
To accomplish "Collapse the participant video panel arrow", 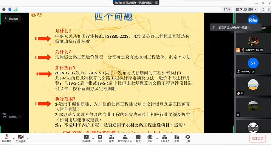I will (232, 75).
